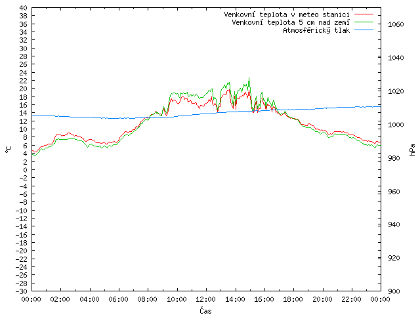Click the temperature label '10'
The height and width of the screenshot is (315, 420).
coord(24,129)
